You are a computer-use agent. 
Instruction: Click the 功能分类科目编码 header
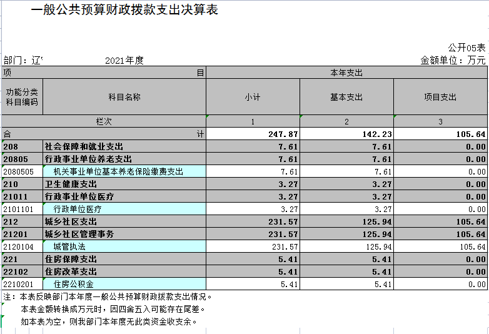[22, 97]
